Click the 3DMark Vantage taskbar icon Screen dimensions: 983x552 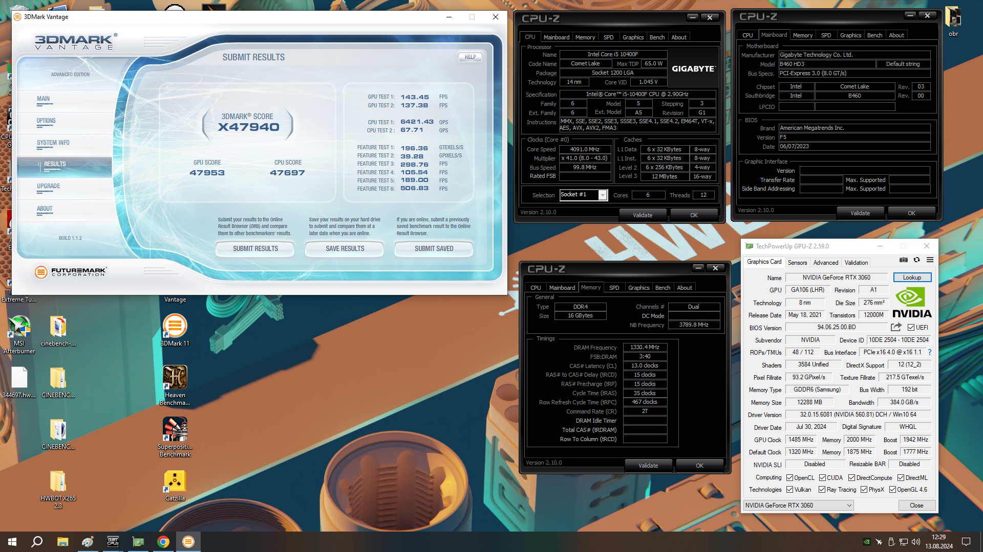pos(188,542)
